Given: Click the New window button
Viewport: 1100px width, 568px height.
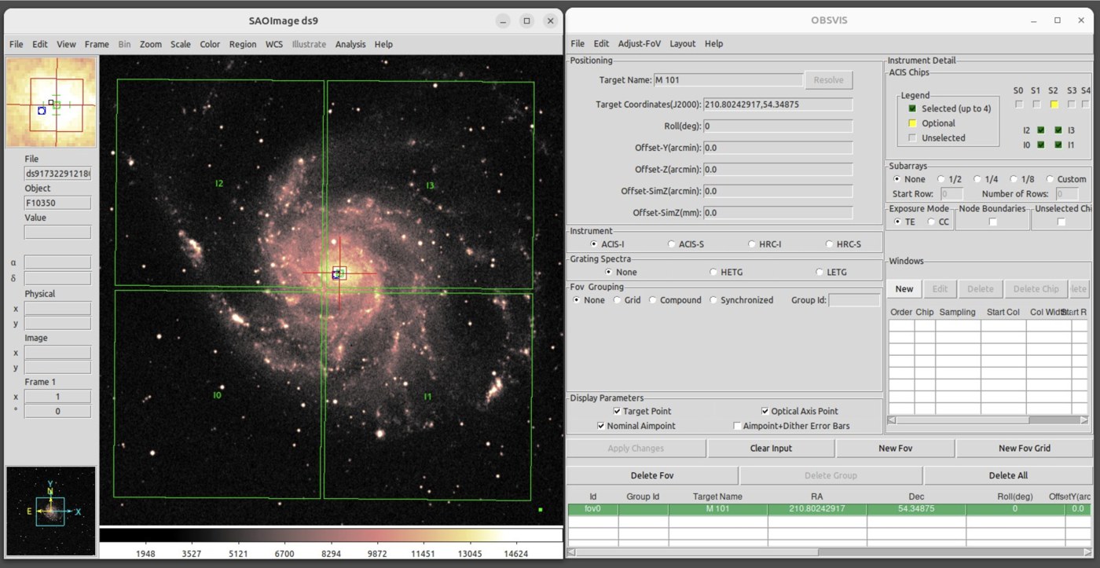Looking at the screenshot, I should point(904,288).
